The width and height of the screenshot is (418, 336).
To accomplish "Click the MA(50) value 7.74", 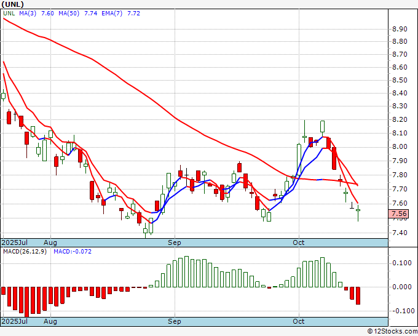I will (90, 14).
